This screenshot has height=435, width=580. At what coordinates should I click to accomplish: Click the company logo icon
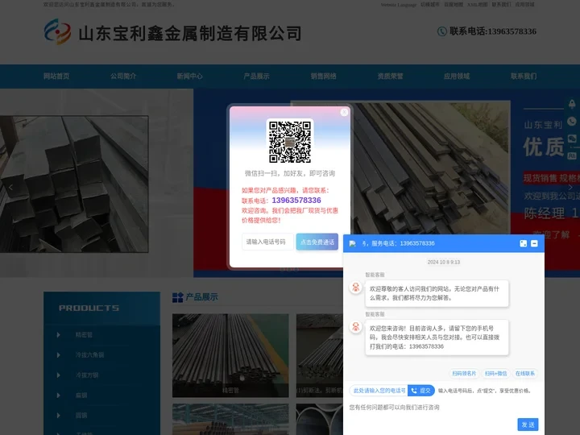[57, 31]
